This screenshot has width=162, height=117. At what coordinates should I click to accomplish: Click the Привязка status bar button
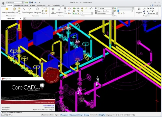pyautogui.click(x=45, y=115)
